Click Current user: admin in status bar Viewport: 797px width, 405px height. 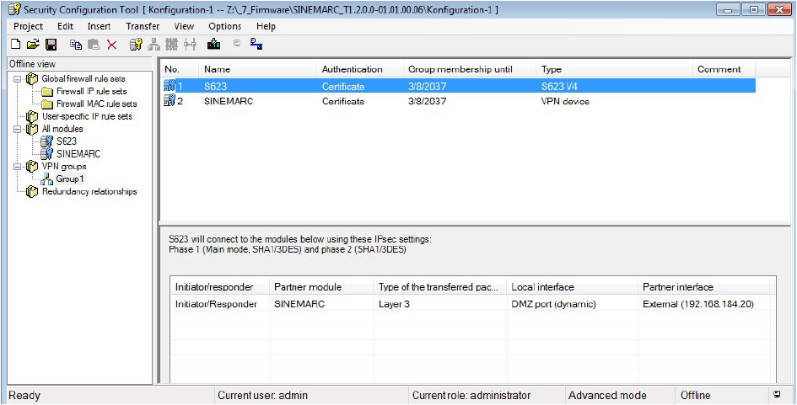click(x=263, y=396)
